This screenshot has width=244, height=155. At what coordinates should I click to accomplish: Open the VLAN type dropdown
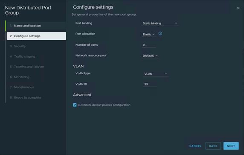pyautogui.click(x=156, y=74)
